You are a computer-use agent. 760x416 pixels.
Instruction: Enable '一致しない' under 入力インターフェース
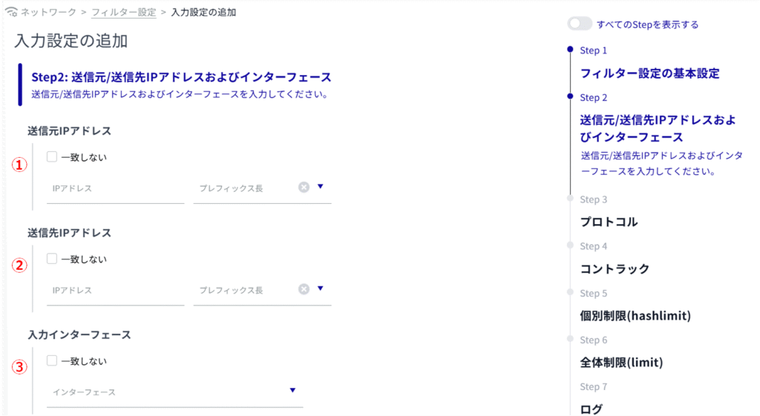pyautogui.click(x=52, y=361)
